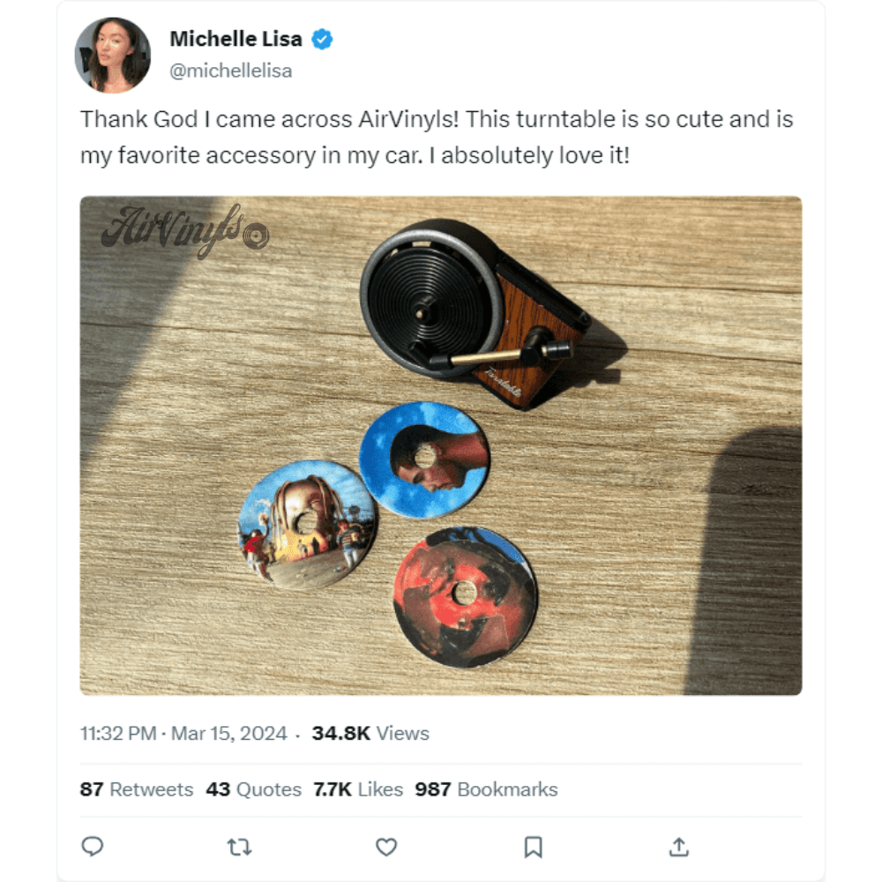Screen dimensions: 882x882
Task: Open the turntable photo attachment
Action: point(441,445)
